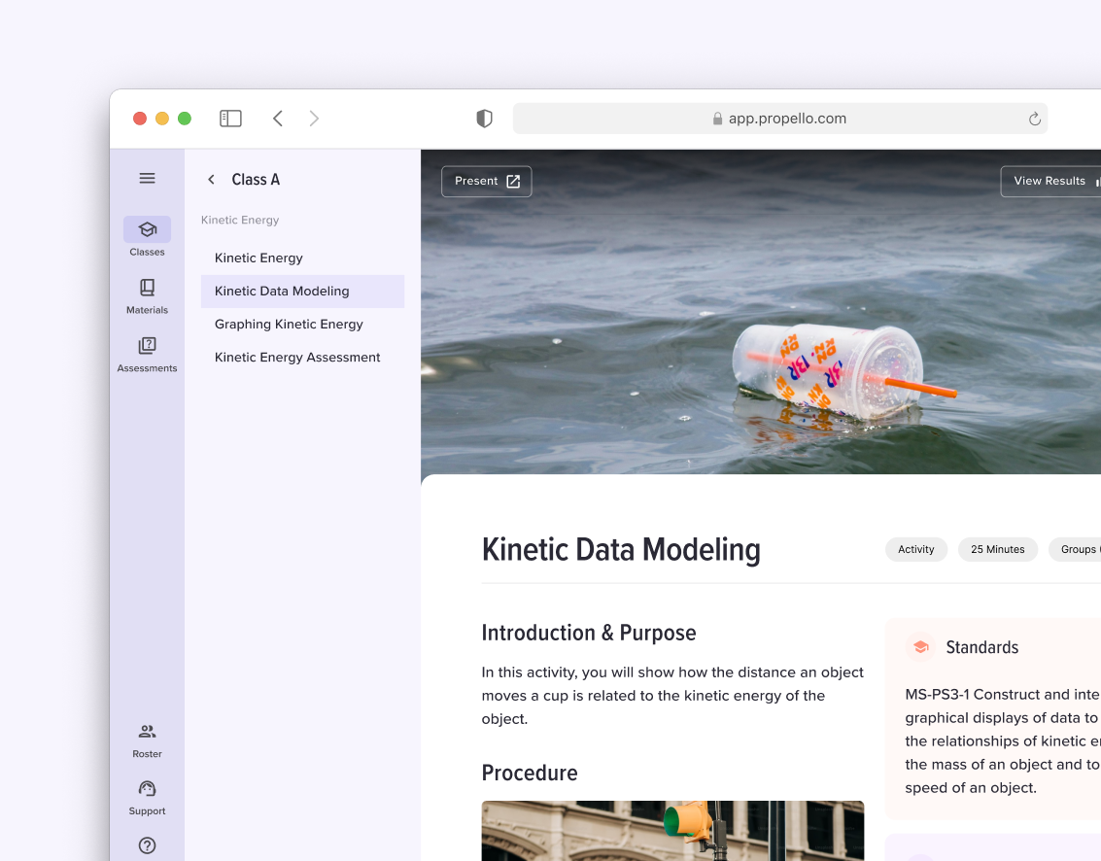Click the green fullscreen window button
Viewport: 1101px width, 861px height.
click(x=185, y=119)
